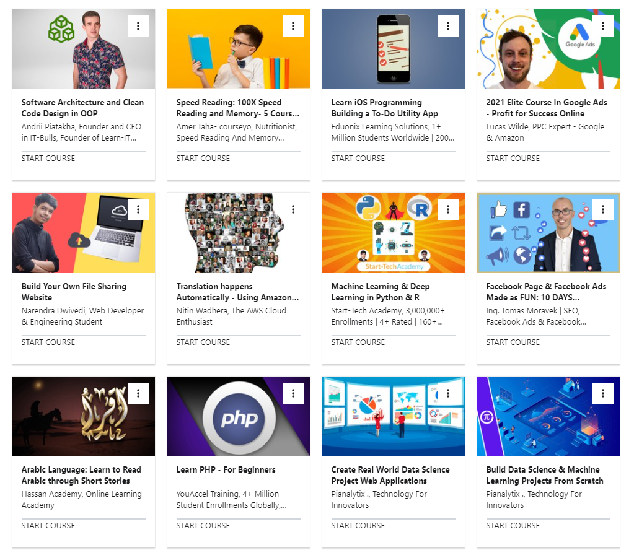Open title 'Machine Learning & Deep Learning in Python & R'
Screen dimensions: 634x558
pos(381,292)
